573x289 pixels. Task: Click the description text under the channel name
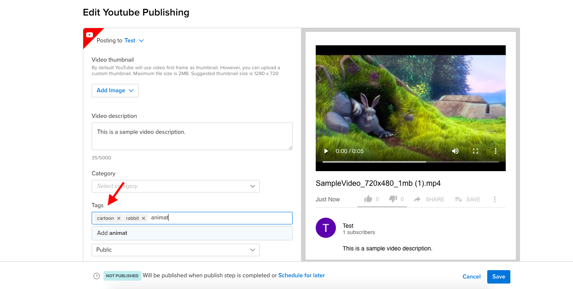click(387, 248)
